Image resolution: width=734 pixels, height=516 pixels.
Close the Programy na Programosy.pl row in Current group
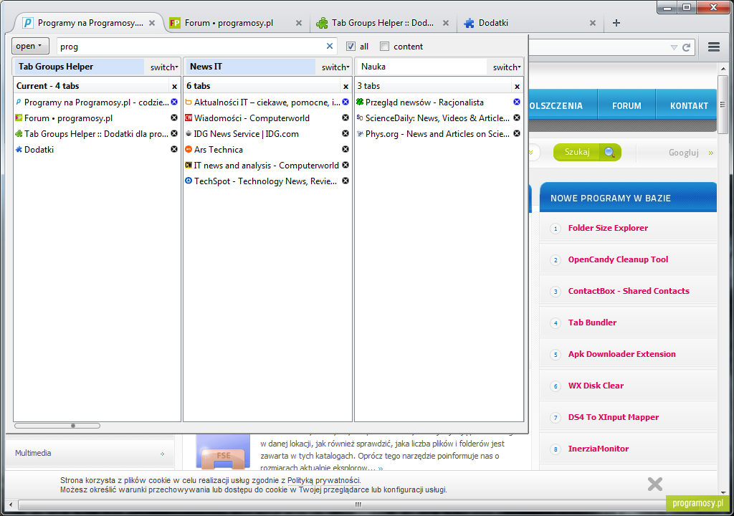174,102
